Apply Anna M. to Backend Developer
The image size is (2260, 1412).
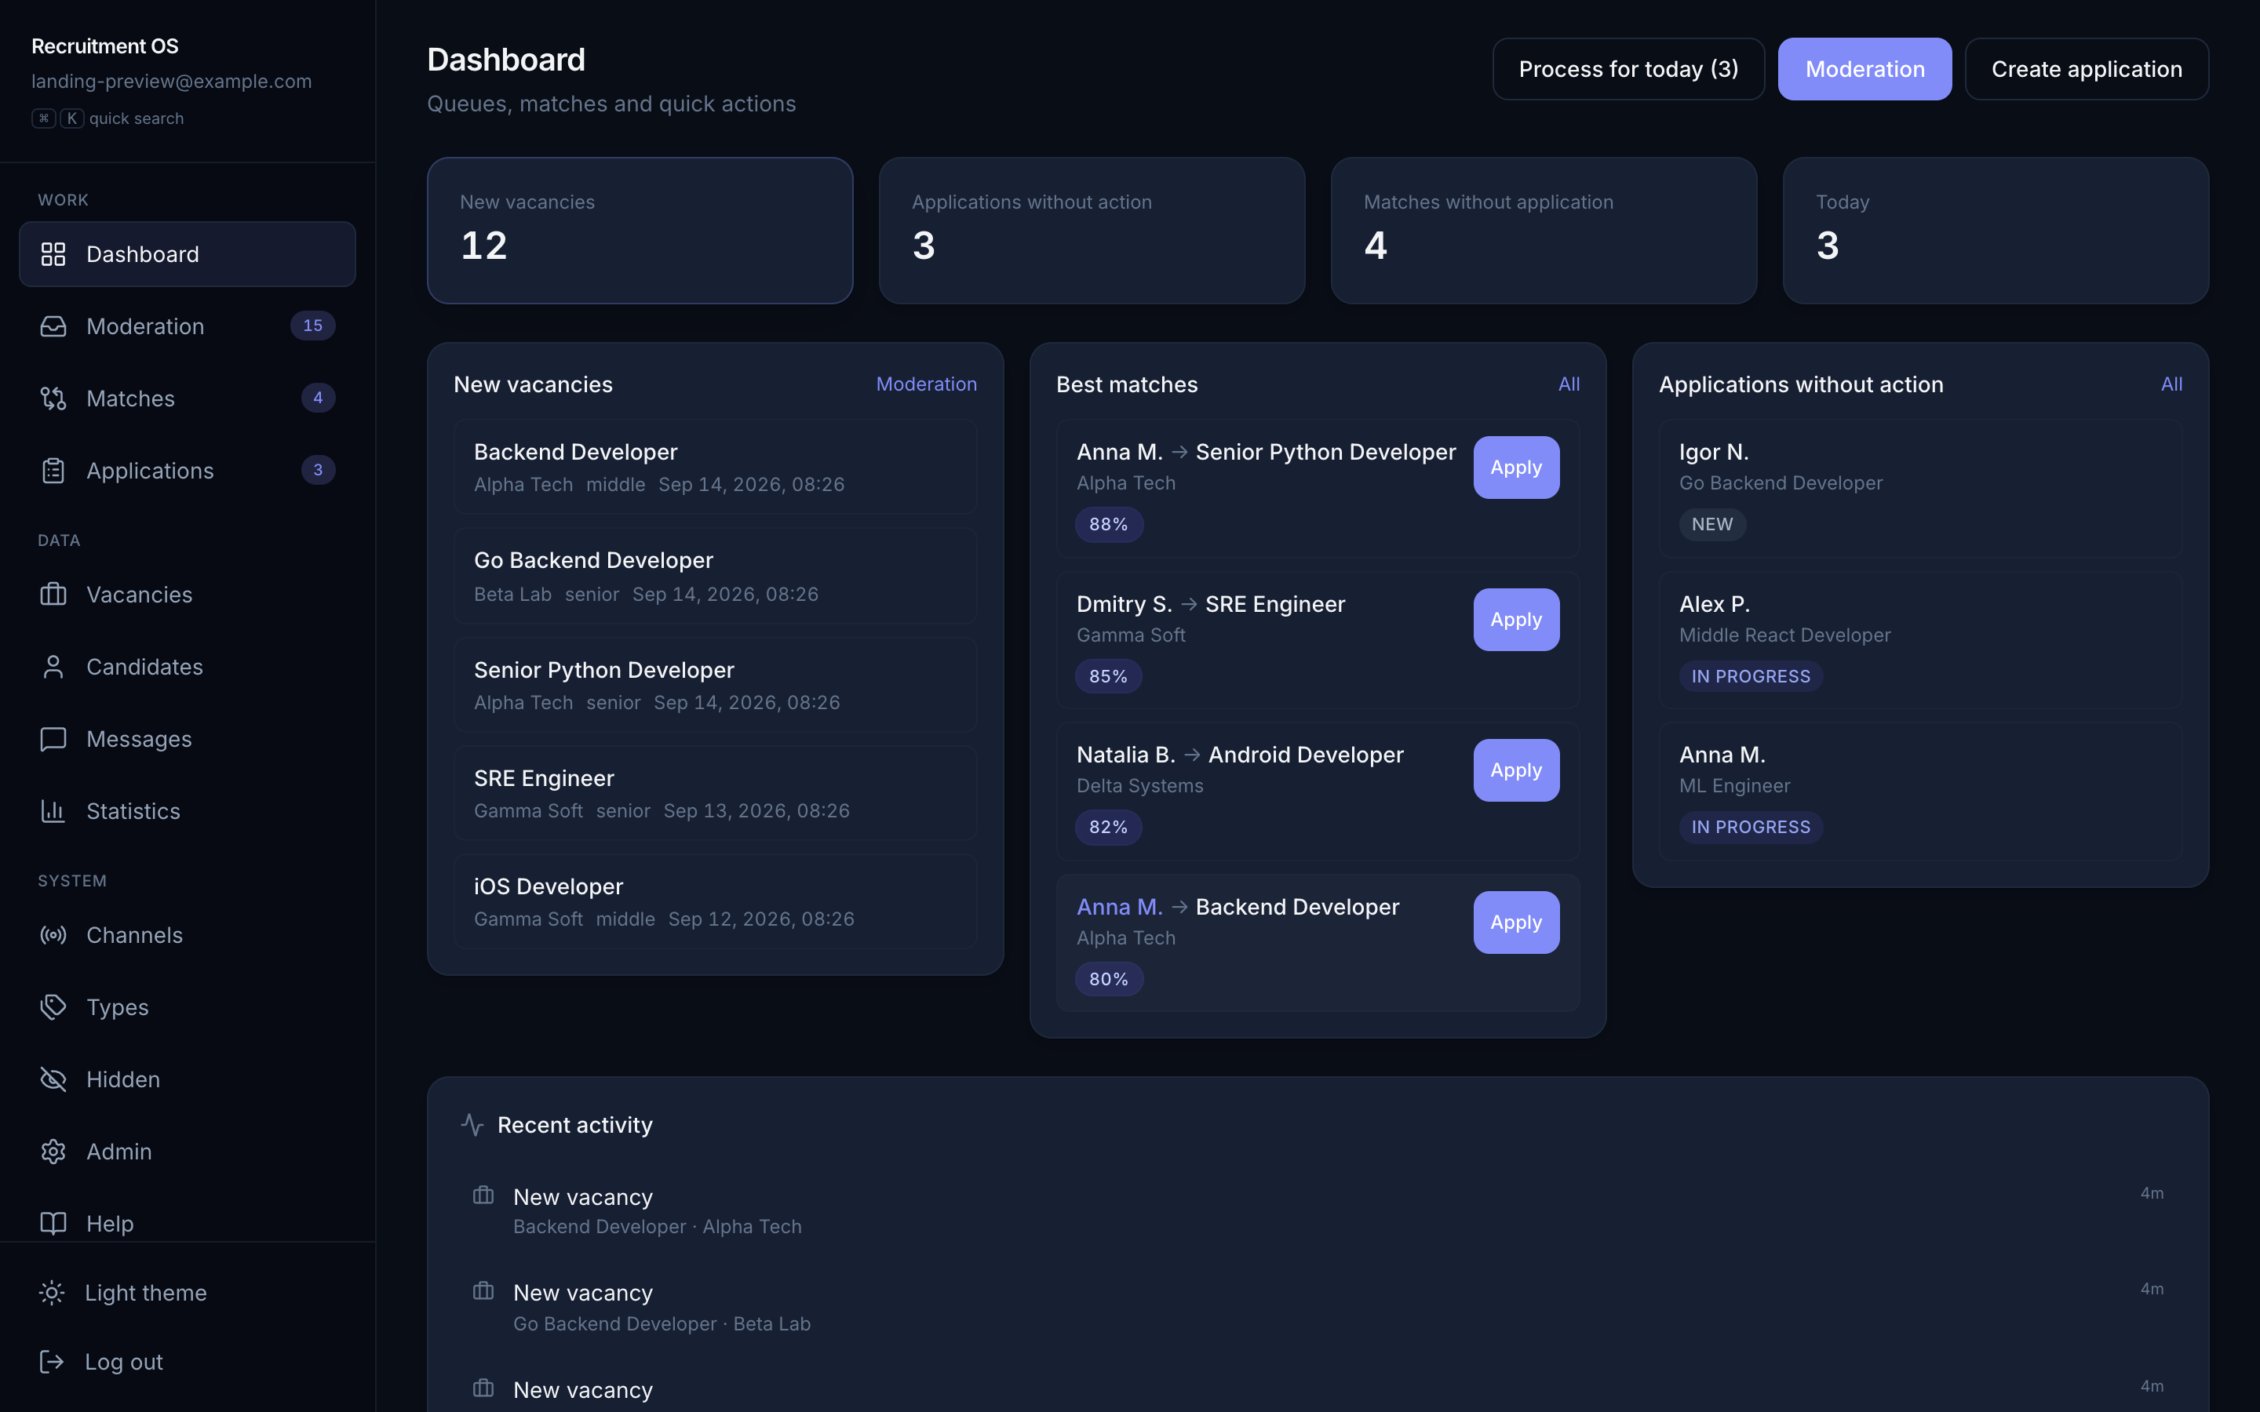1516,923
